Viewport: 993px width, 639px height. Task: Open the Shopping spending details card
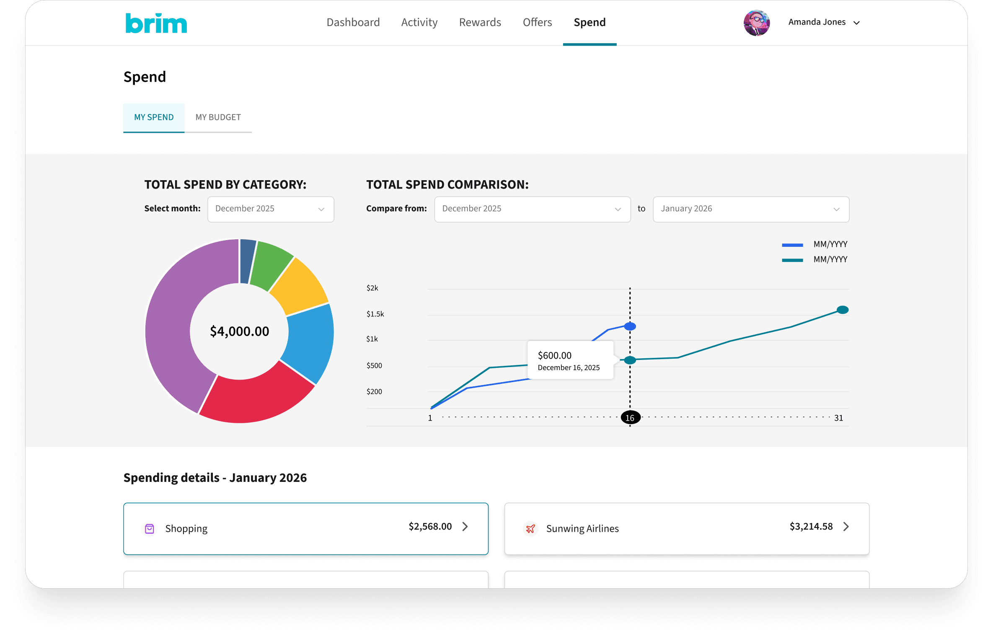[x=305, y=529]
